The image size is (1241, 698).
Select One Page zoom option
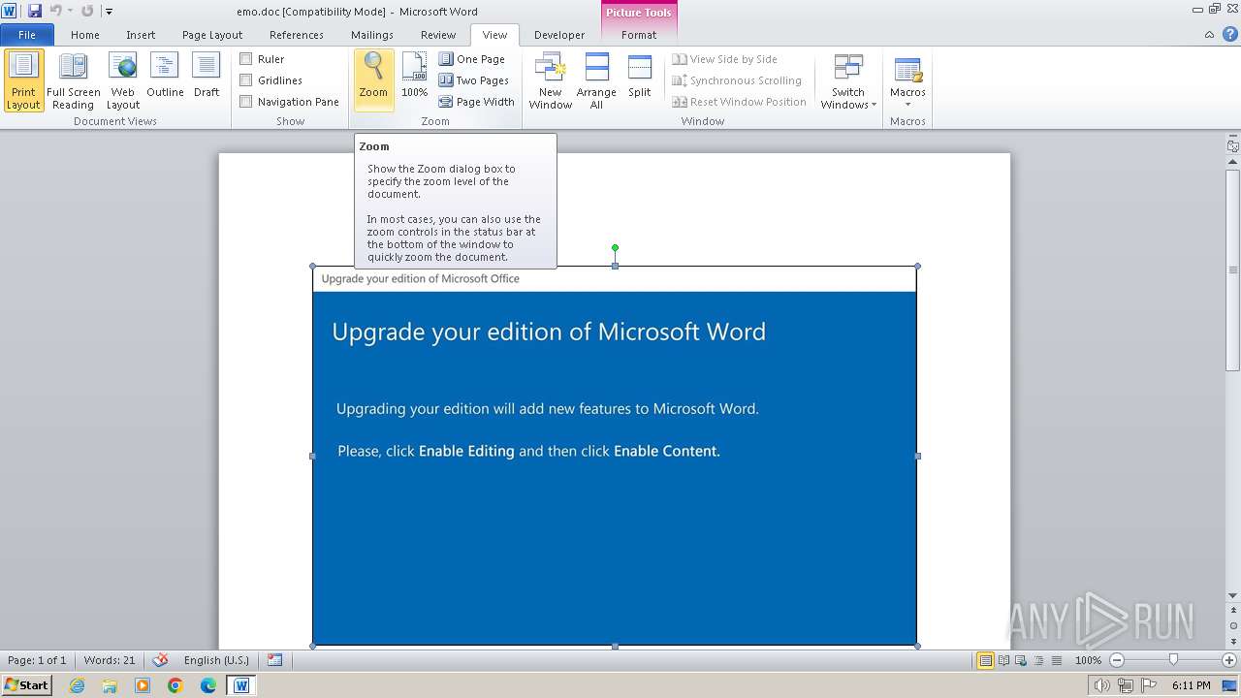point(472,59)
